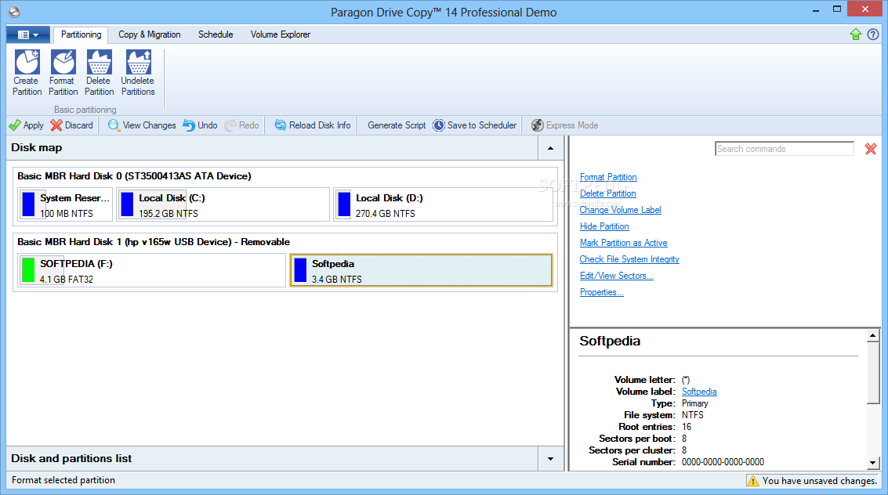The height and width of the screenshot is (495, 888).
Task: Click the Hard Disk 0 header
Action: coord(134,176)
